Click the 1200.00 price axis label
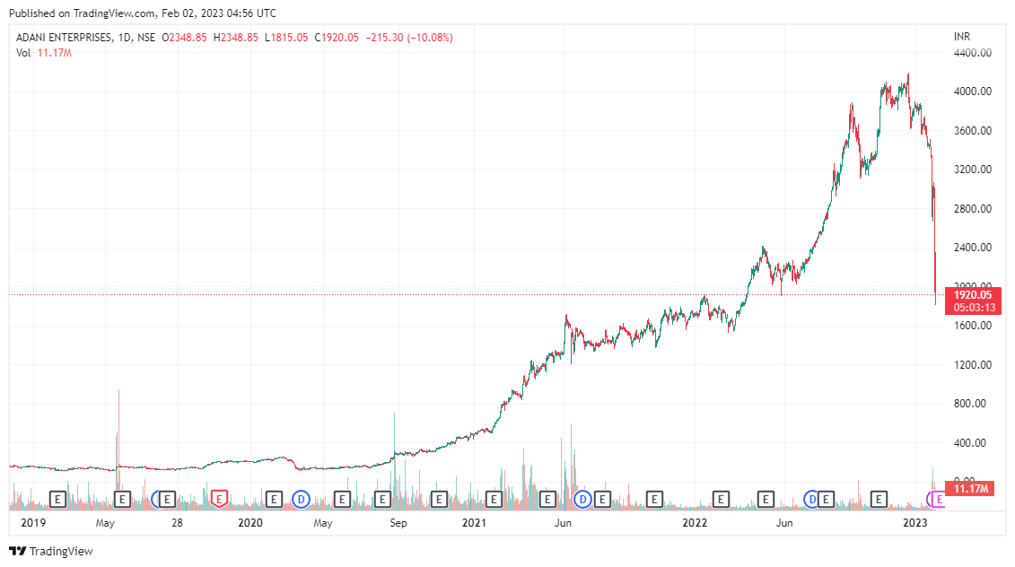Screen dimensions: 1015x567 point(972,364)
